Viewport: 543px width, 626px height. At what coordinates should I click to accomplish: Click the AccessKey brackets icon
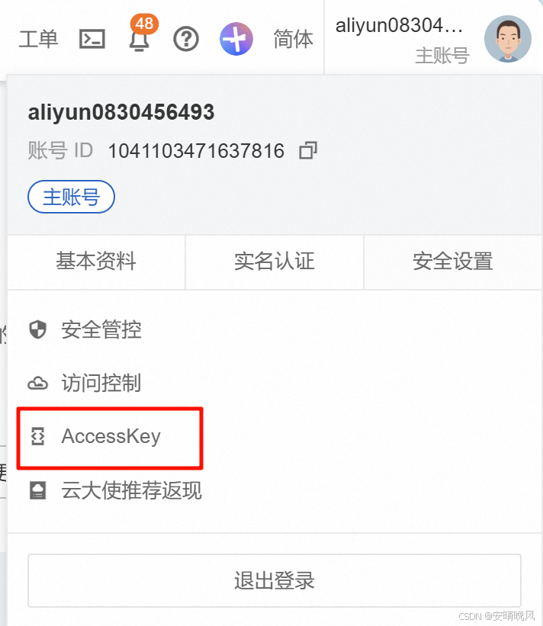(x=38, y=436)
